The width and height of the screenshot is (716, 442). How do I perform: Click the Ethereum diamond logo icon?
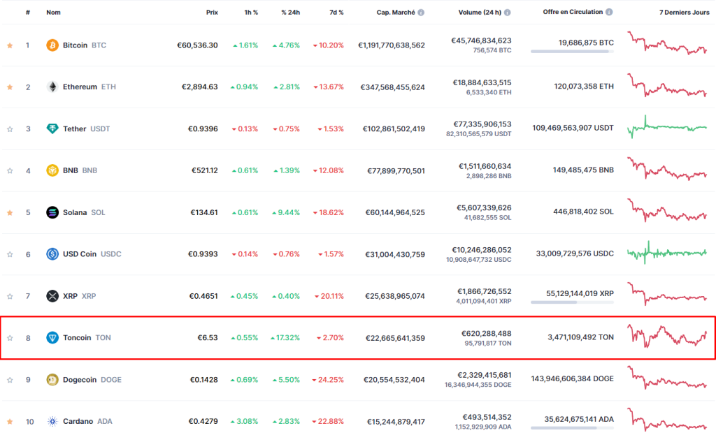pyautogui.click(x=52, y=87)
